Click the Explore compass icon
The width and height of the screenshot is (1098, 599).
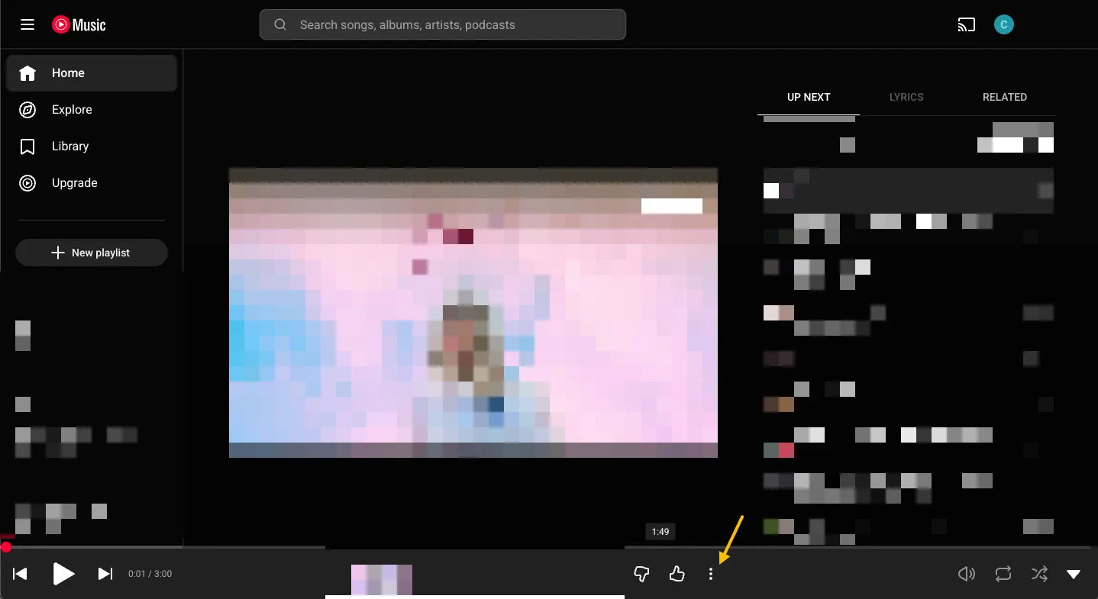(27, 110)
